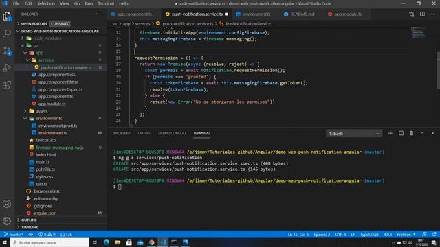Open the Explorer view in activity bar
Image resolution: width=440 pixels, height=247 pixels.
7,16
